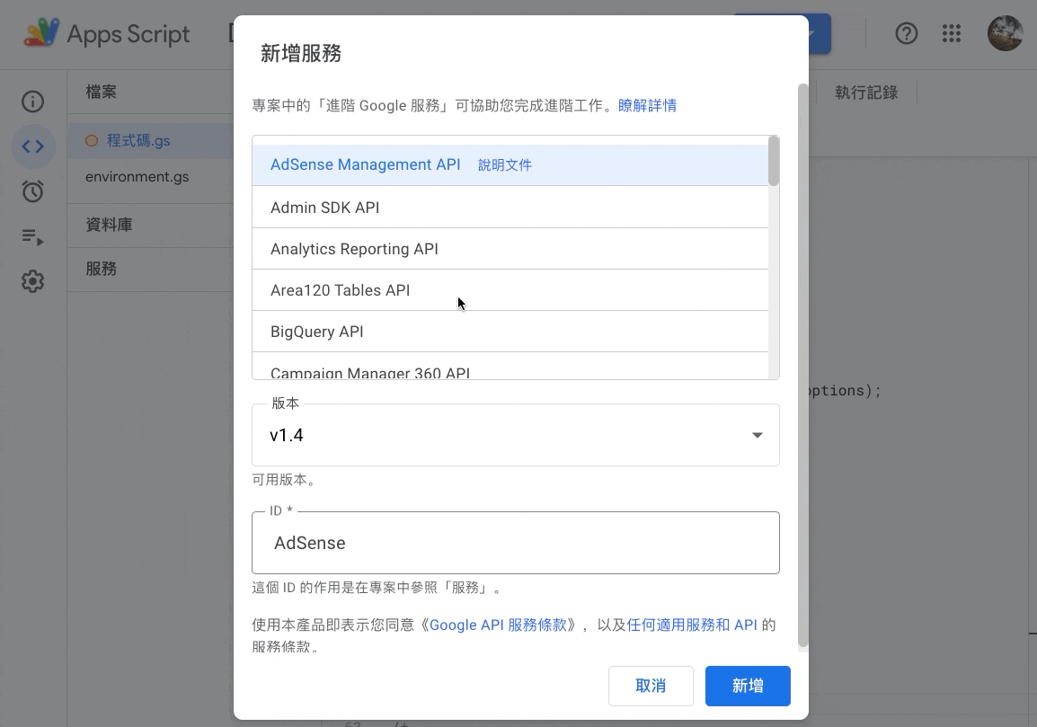Open the Executions list icon in sidebar

coord(32,236)
